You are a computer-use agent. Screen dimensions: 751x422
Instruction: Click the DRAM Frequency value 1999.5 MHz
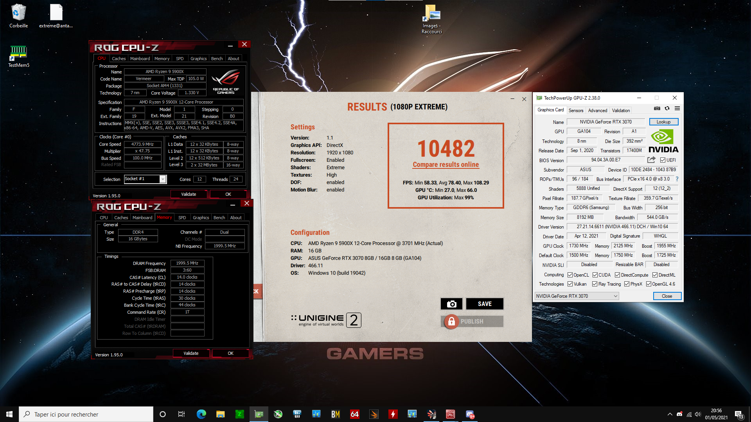[x=187, y=263]
